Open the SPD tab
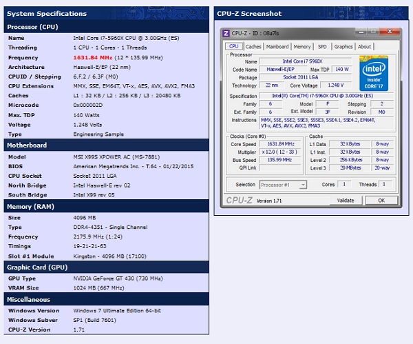 (x=322, y=47)
